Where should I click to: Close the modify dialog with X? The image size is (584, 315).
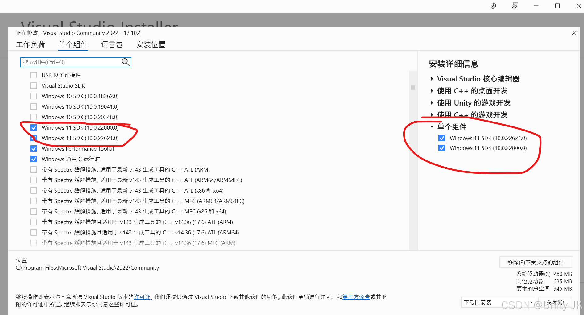tap(574, 33)
